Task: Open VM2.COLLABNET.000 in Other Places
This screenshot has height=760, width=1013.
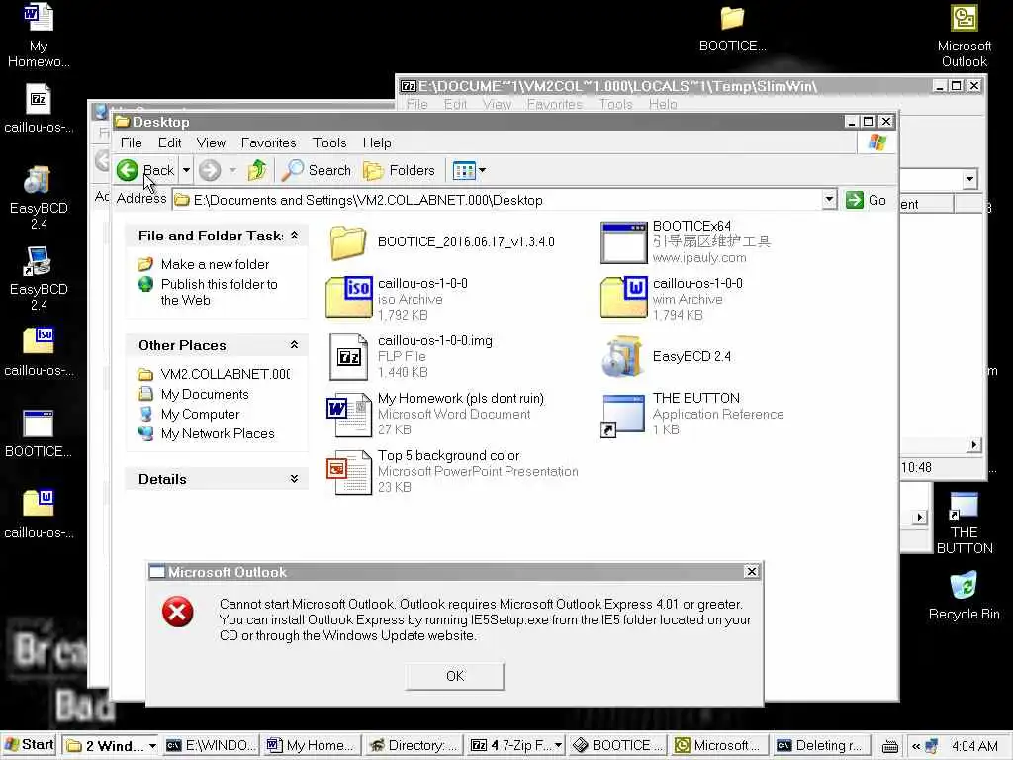Action: click(226, 374)
